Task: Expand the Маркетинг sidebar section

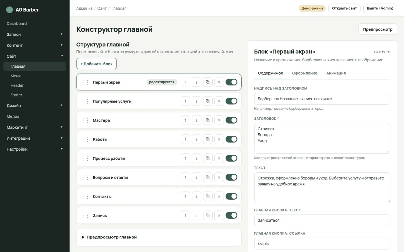Action: [x=35, y=127]
